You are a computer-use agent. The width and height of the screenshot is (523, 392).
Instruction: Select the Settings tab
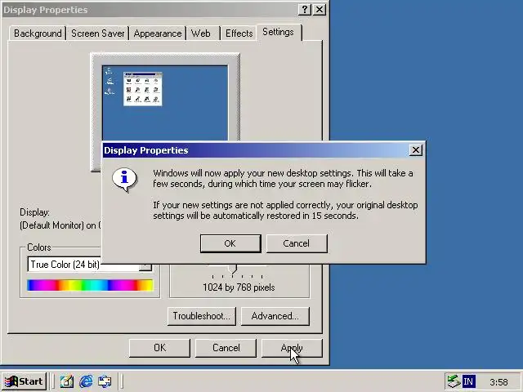coord(278,32)
